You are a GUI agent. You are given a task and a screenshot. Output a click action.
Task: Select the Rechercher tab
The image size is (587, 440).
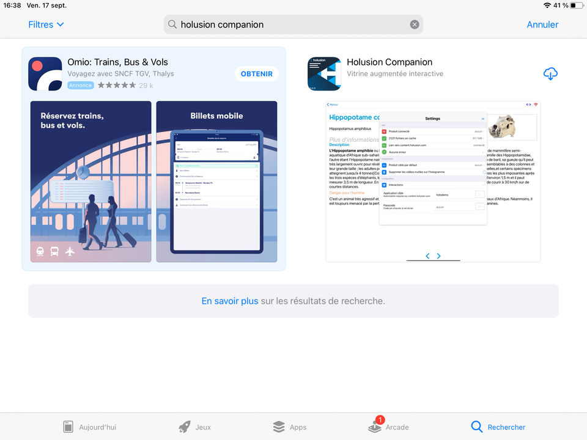(498, 427)
